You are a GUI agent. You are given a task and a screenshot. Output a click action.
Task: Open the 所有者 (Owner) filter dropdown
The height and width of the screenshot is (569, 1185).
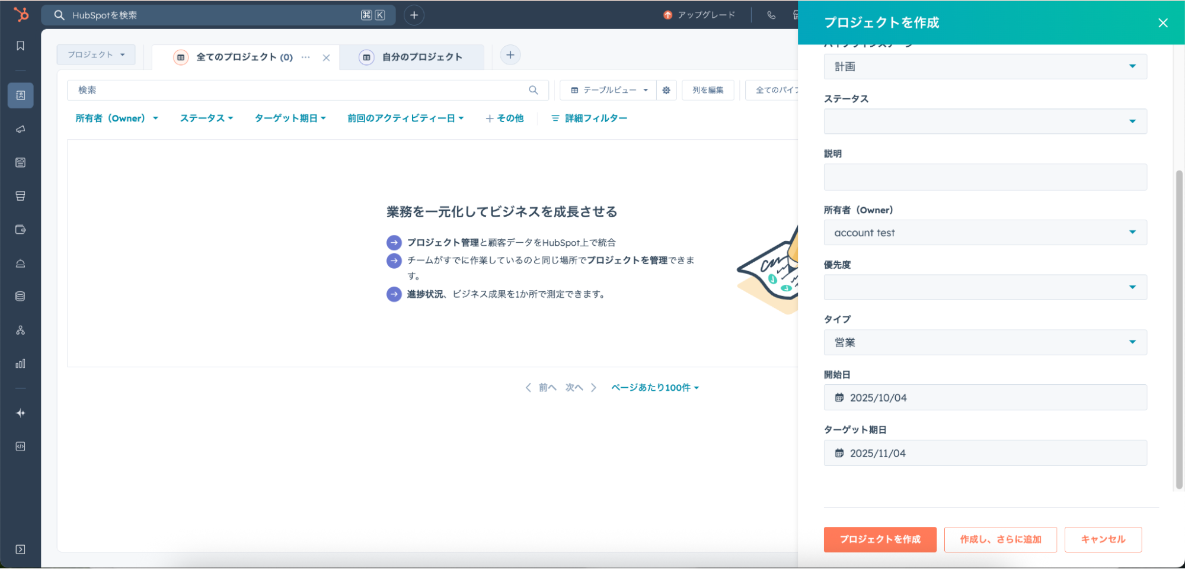tap(117, 118)
